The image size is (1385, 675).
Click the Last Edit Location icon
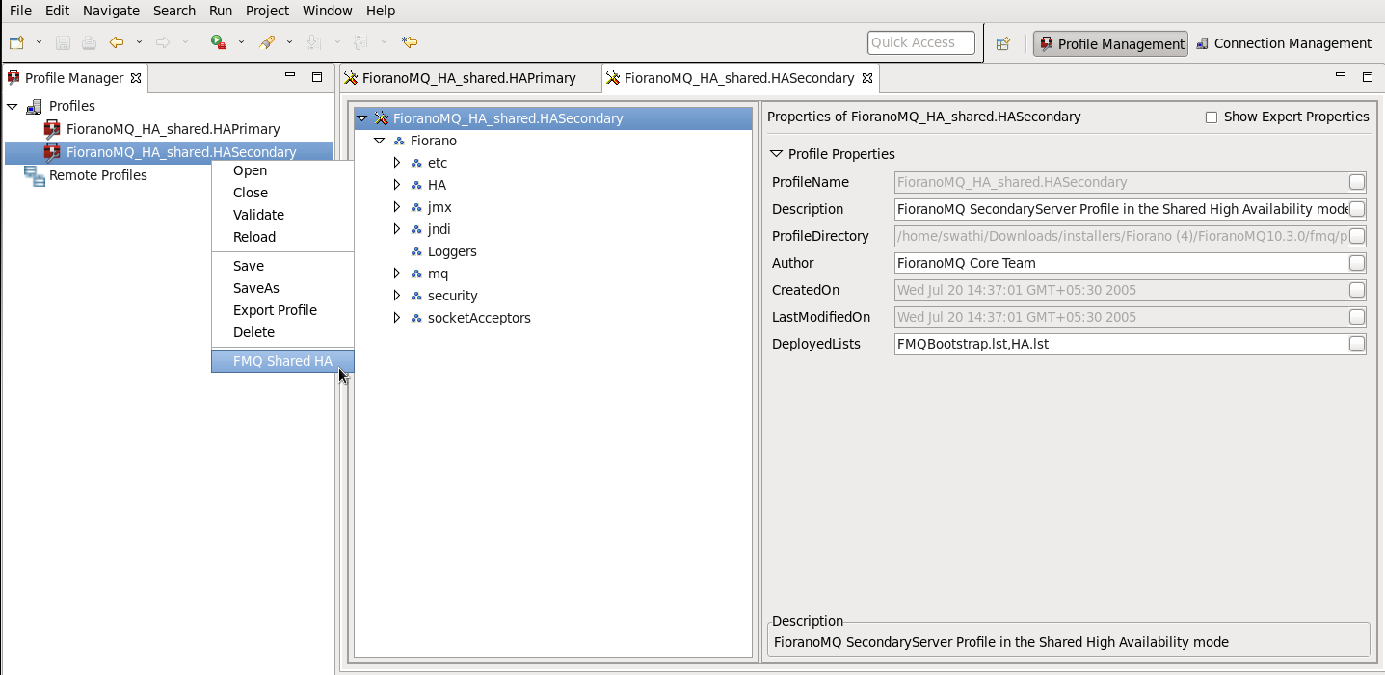coord(410,42)
